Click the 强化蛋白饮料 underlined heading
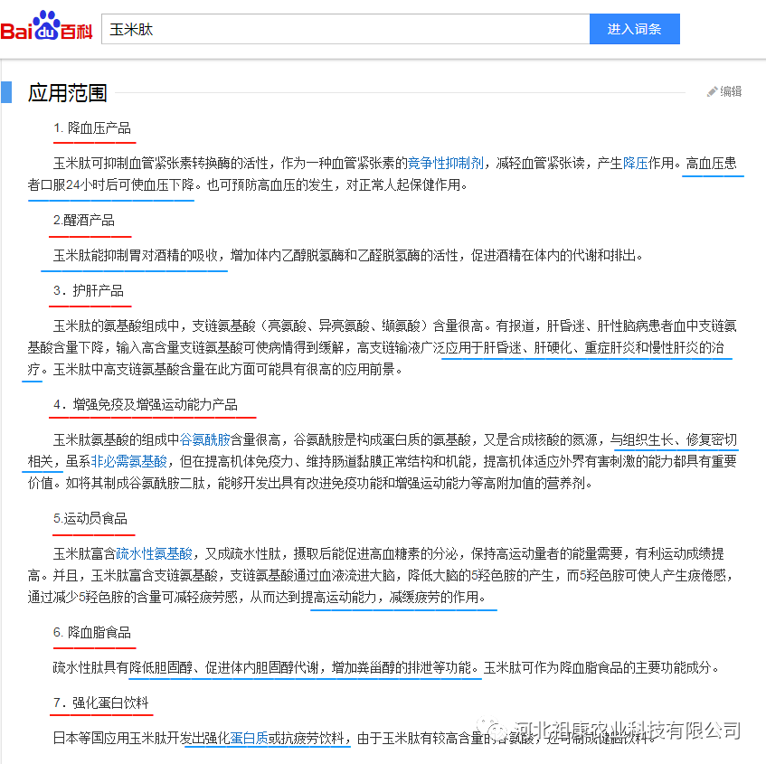Image resolution: width=766 pixels, height=764 pixels. coord(101,703)
